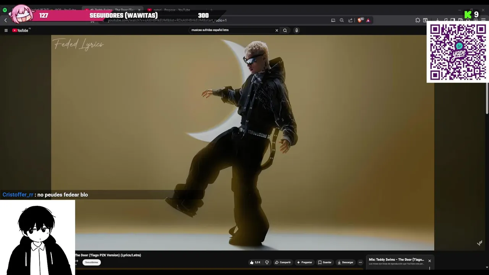Open the YouTube hamburger guide menu
The image size is (489, 275).
pos(6,31)
